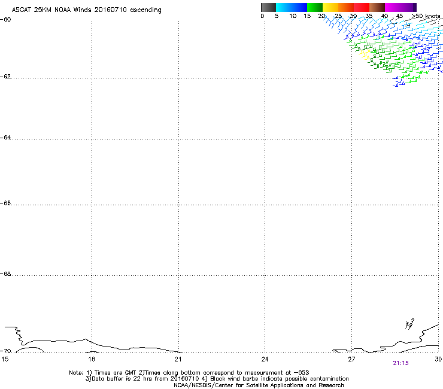Viewport: 443px width, 389px height.
Task: Click the title text ASCAT 25KM NOAA Winds
Action: [51, 10]
